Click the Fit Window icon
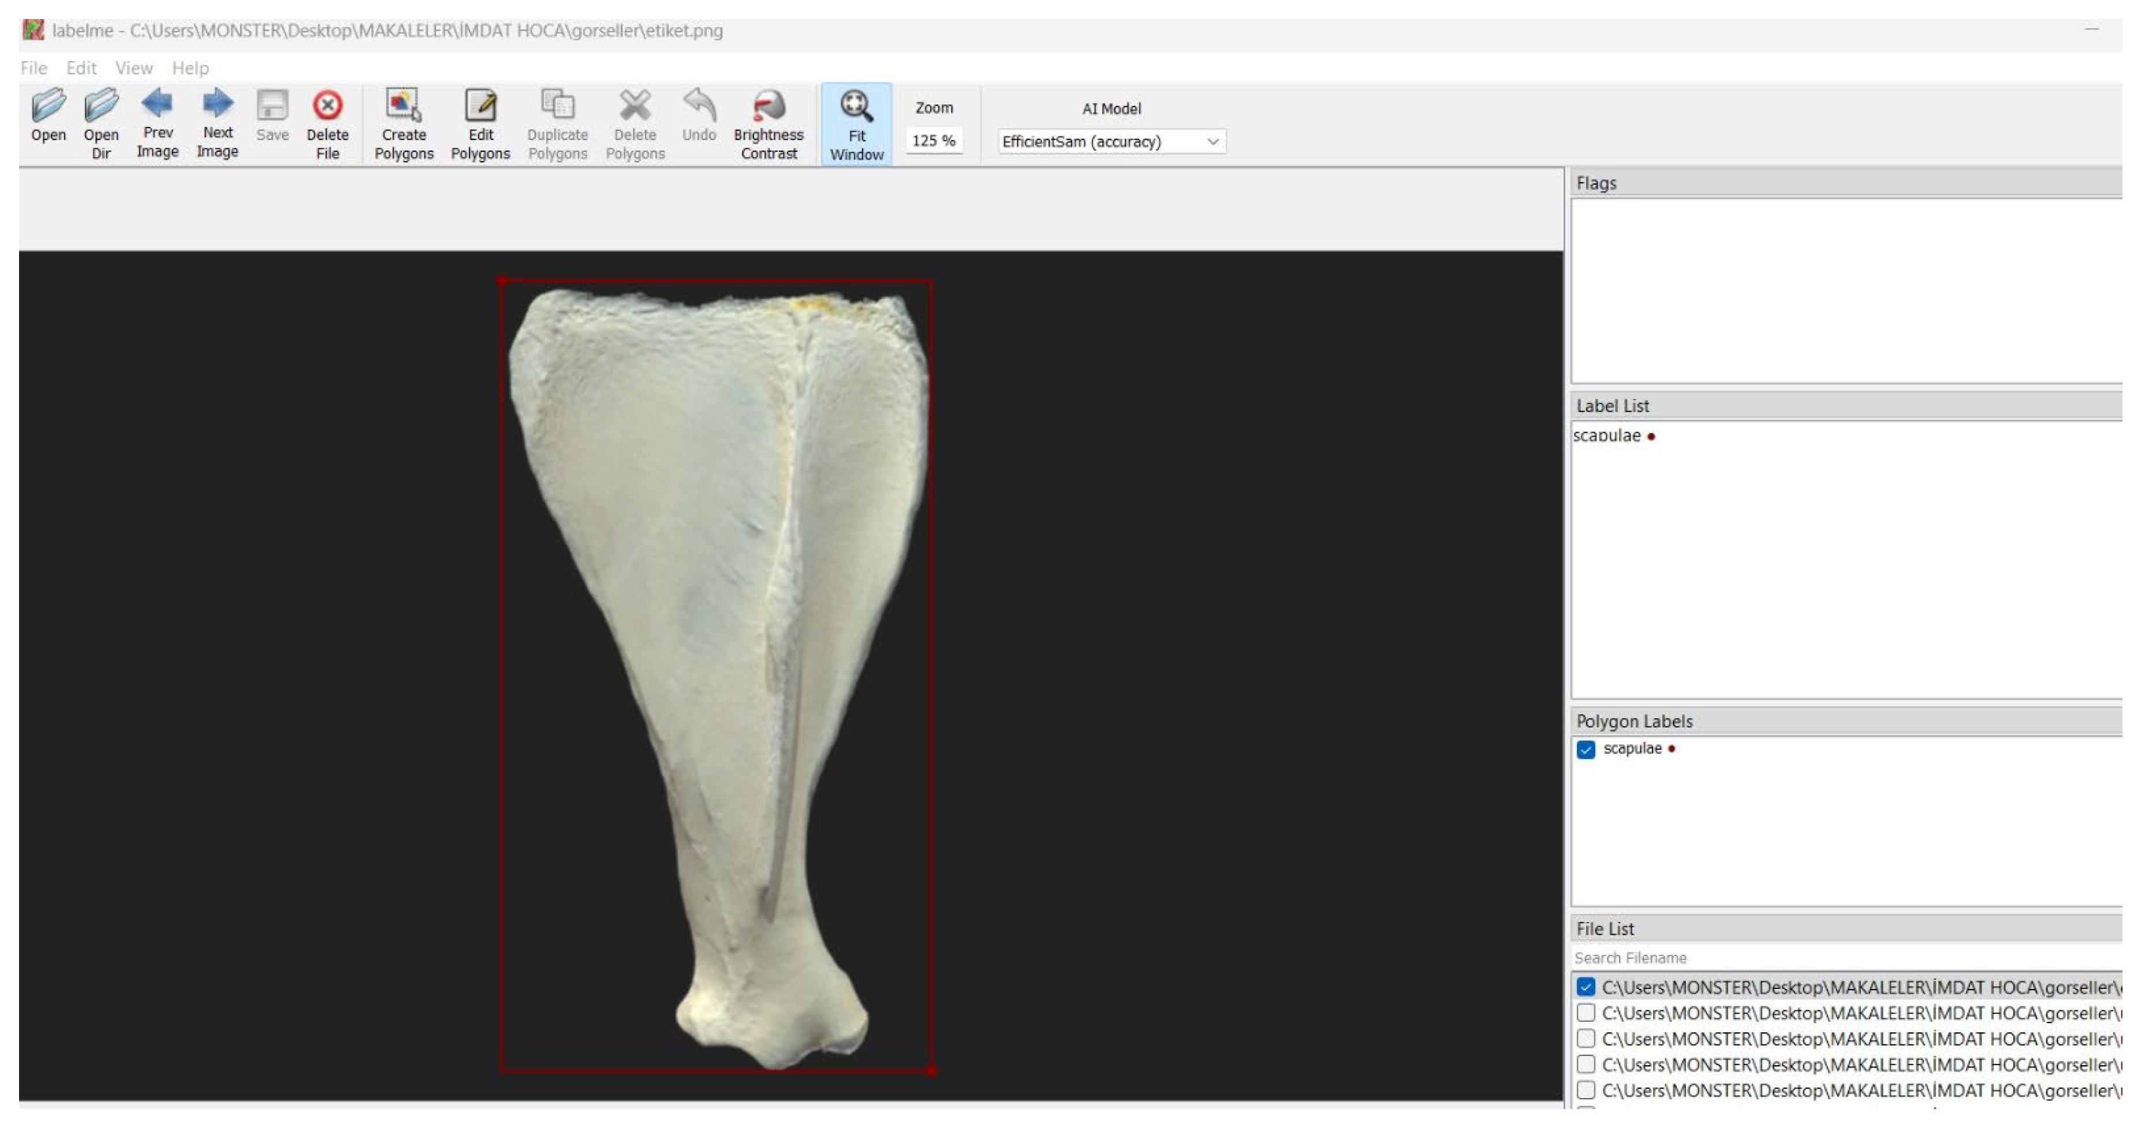This screenshot has width=2156, height=1131. coord(856,106)
